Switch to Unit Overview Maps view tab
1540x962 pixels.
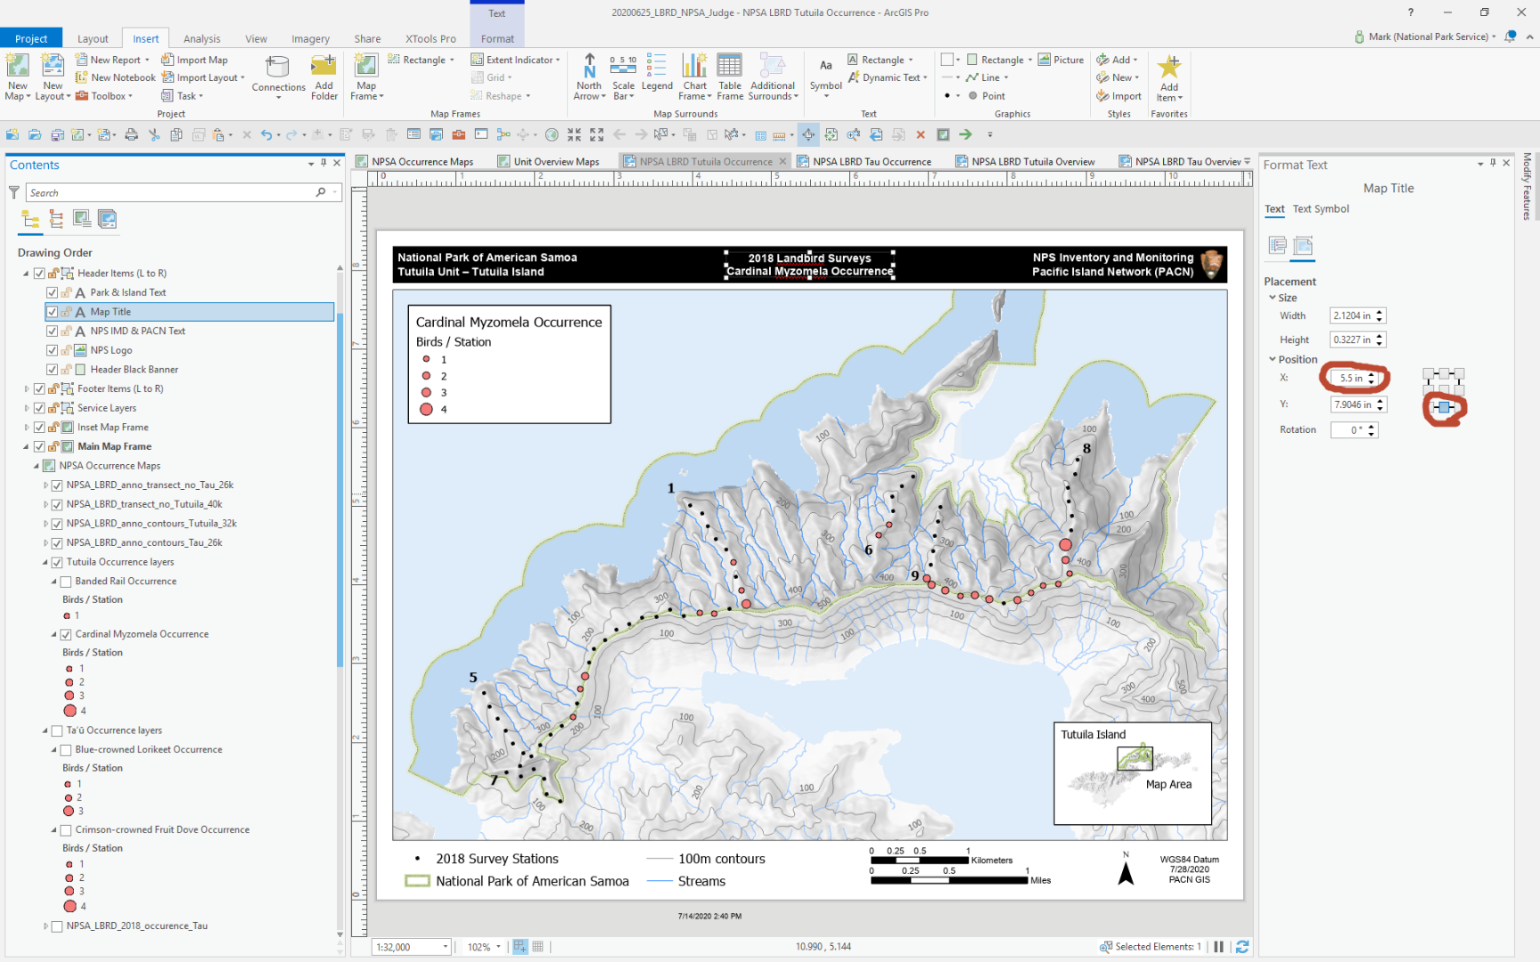click(549, 161)
